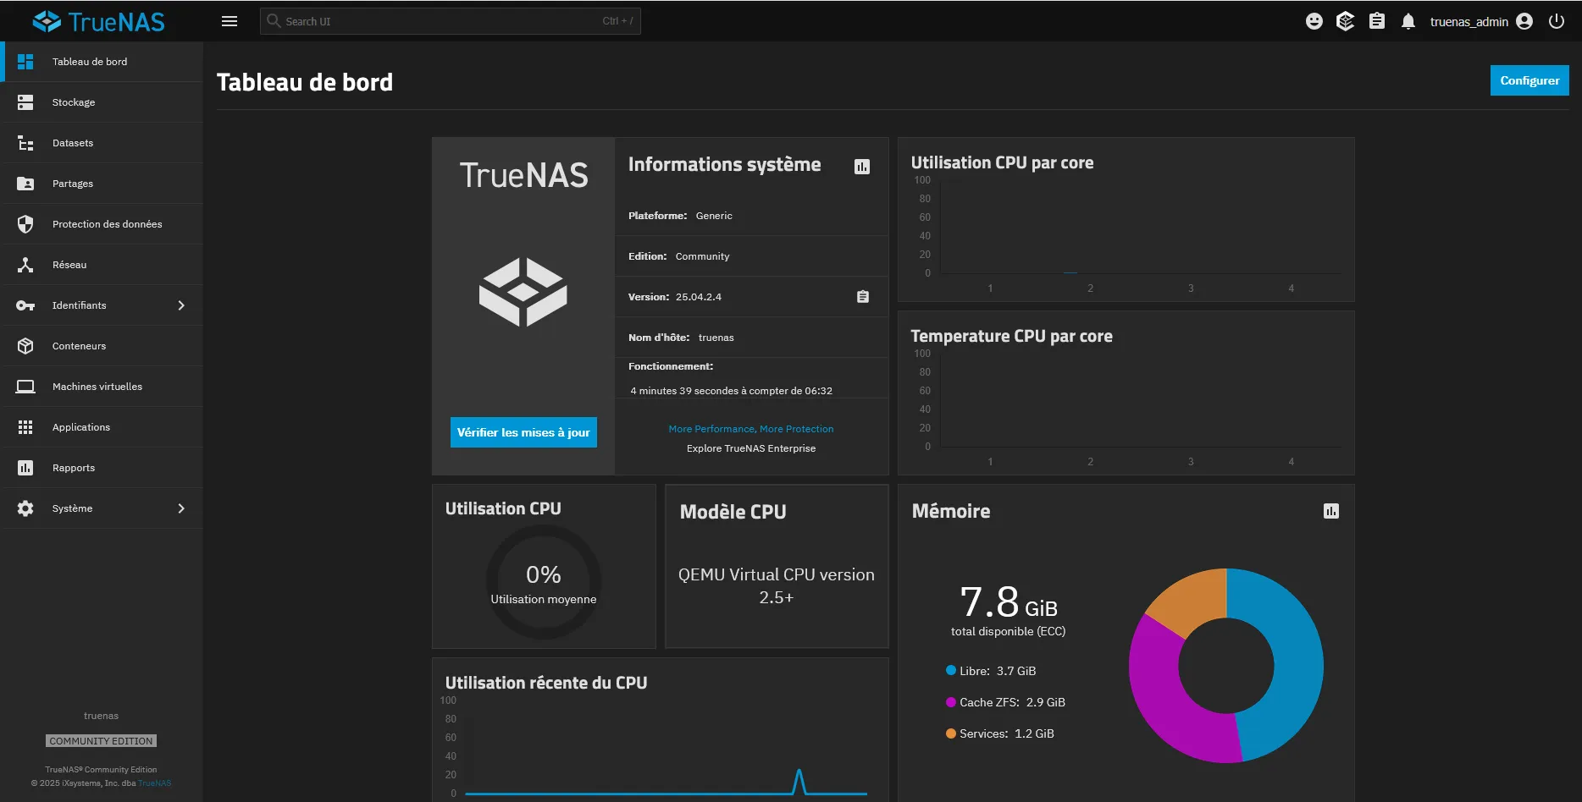
Task: Open the TrueCommand status icon
Action: (1345, 21)
